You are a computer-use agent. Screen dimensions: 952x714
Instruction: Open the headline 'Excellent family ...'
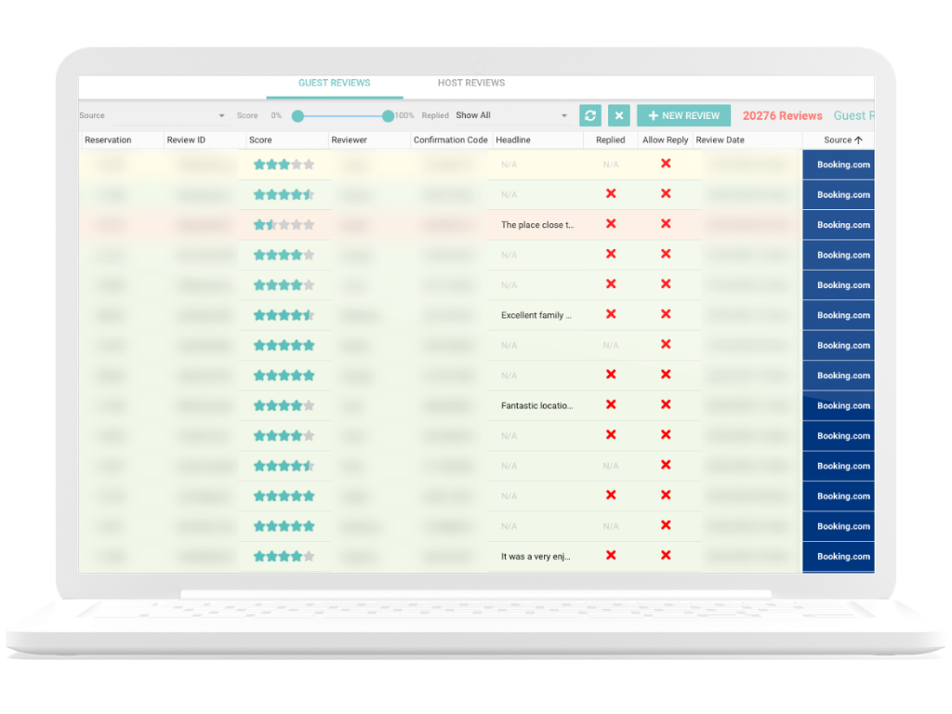(536, 315)
